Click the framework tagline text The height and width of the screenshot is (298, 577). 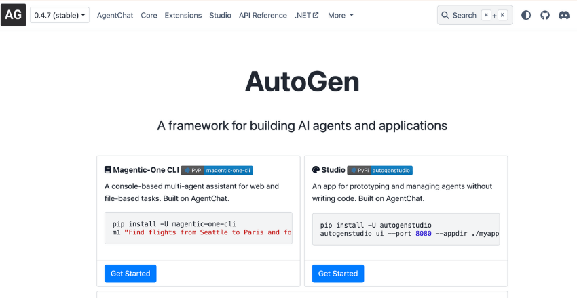coord(302,125)
